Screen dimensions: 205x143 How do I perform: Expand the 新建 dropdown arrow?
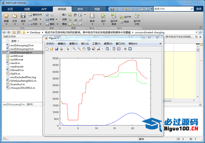(6, 24)
